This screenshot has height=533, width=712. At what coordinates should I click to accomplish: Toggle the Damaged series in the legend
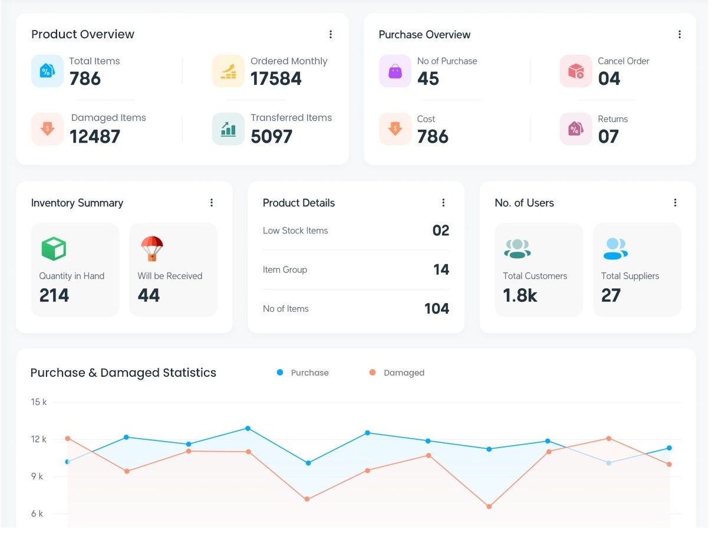[397, 372]
